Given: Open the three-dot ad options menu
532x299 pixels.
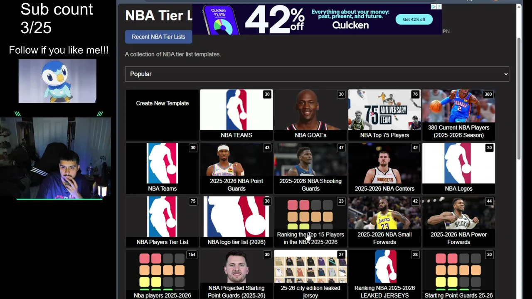Looking at the screenshot, I should point(439,7).
